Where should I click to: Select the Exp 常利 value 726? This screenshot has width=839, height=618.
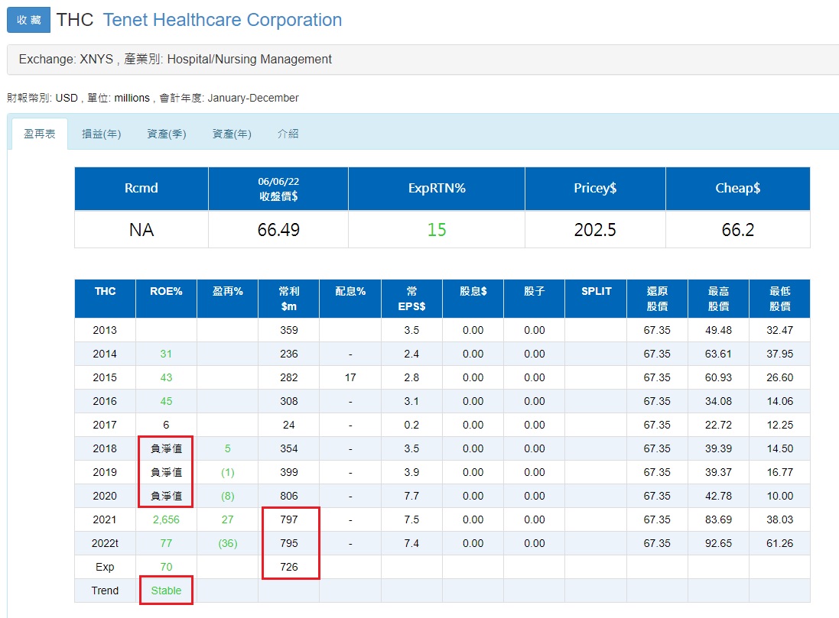tap(289, 567)
